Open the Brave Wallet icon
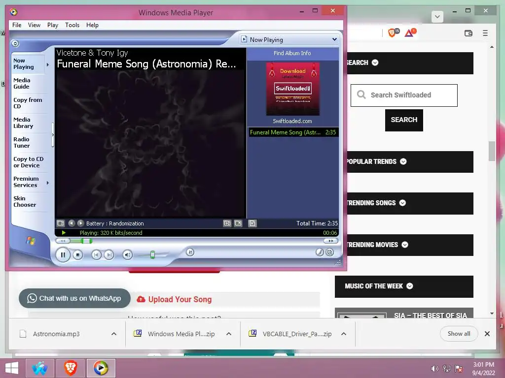Viewport: 505px width, 378px height. [x=469, y=33]
